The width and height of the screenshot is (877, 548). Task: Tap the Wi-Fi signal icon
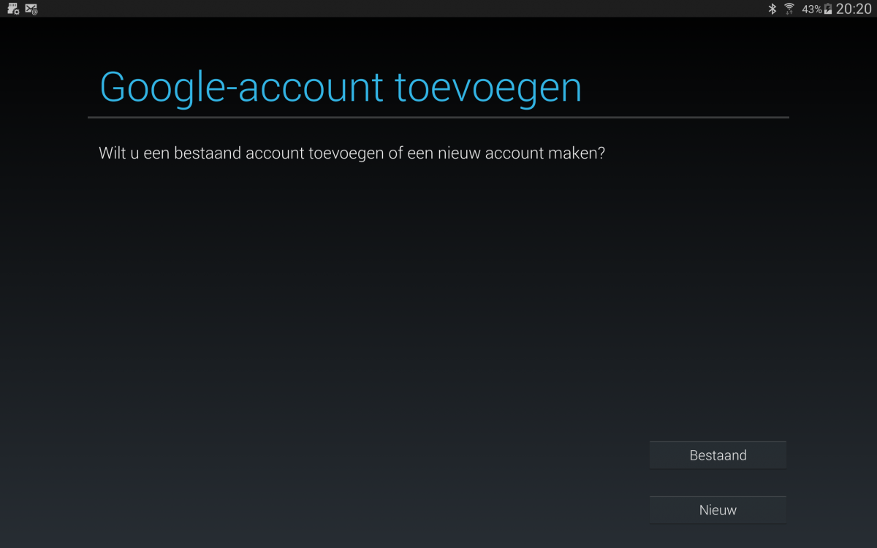click(x=789, y=9)
